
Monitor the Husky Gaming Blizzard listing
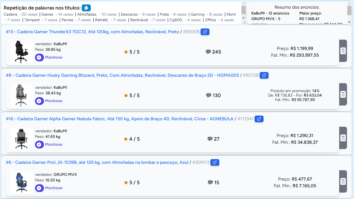49,101
